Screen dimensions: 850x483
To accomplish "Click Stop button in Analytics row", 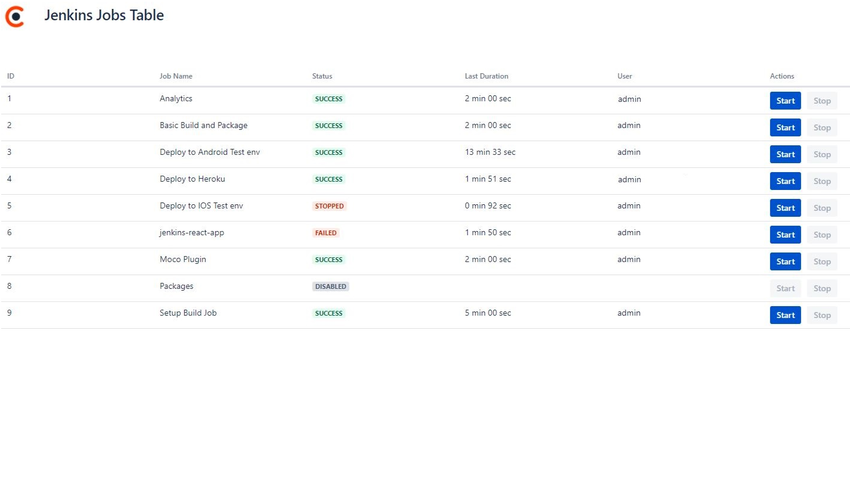I will click(x=822, y=101).
